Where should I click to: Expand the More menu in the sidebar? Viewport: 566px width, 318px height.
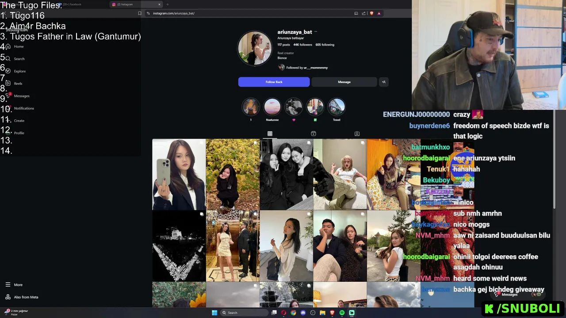coord(14,285)
